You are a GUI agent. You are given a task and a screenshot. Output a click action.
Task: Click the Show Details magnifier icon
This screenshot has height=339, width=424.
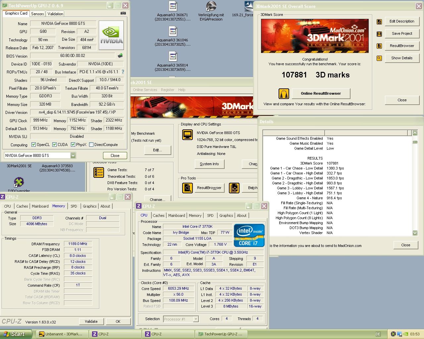point(379,58)
